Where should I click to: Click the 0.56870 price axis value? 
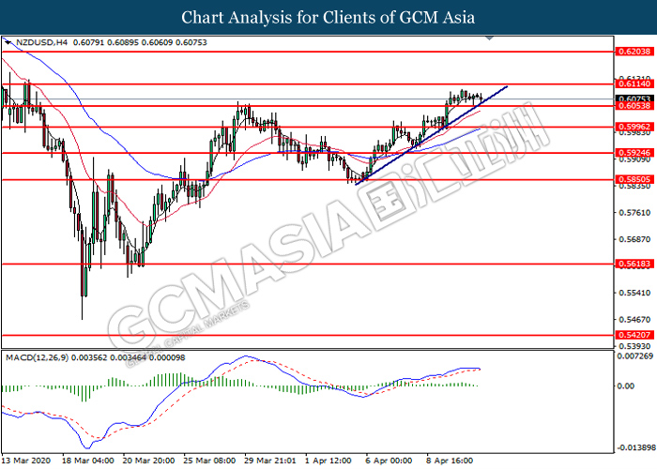pyautogui.click(x=634, y=239)
